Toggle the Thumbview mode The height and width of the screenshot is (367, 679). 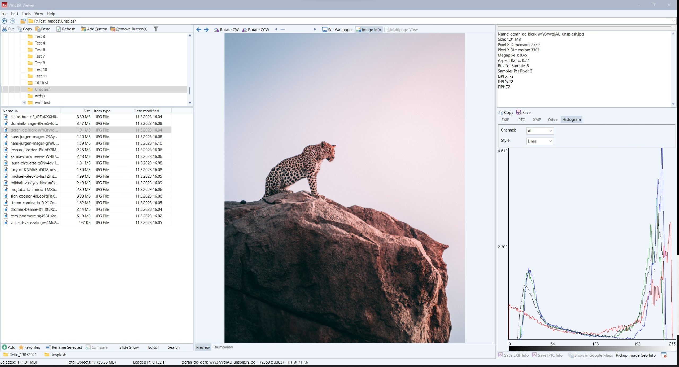223,347
